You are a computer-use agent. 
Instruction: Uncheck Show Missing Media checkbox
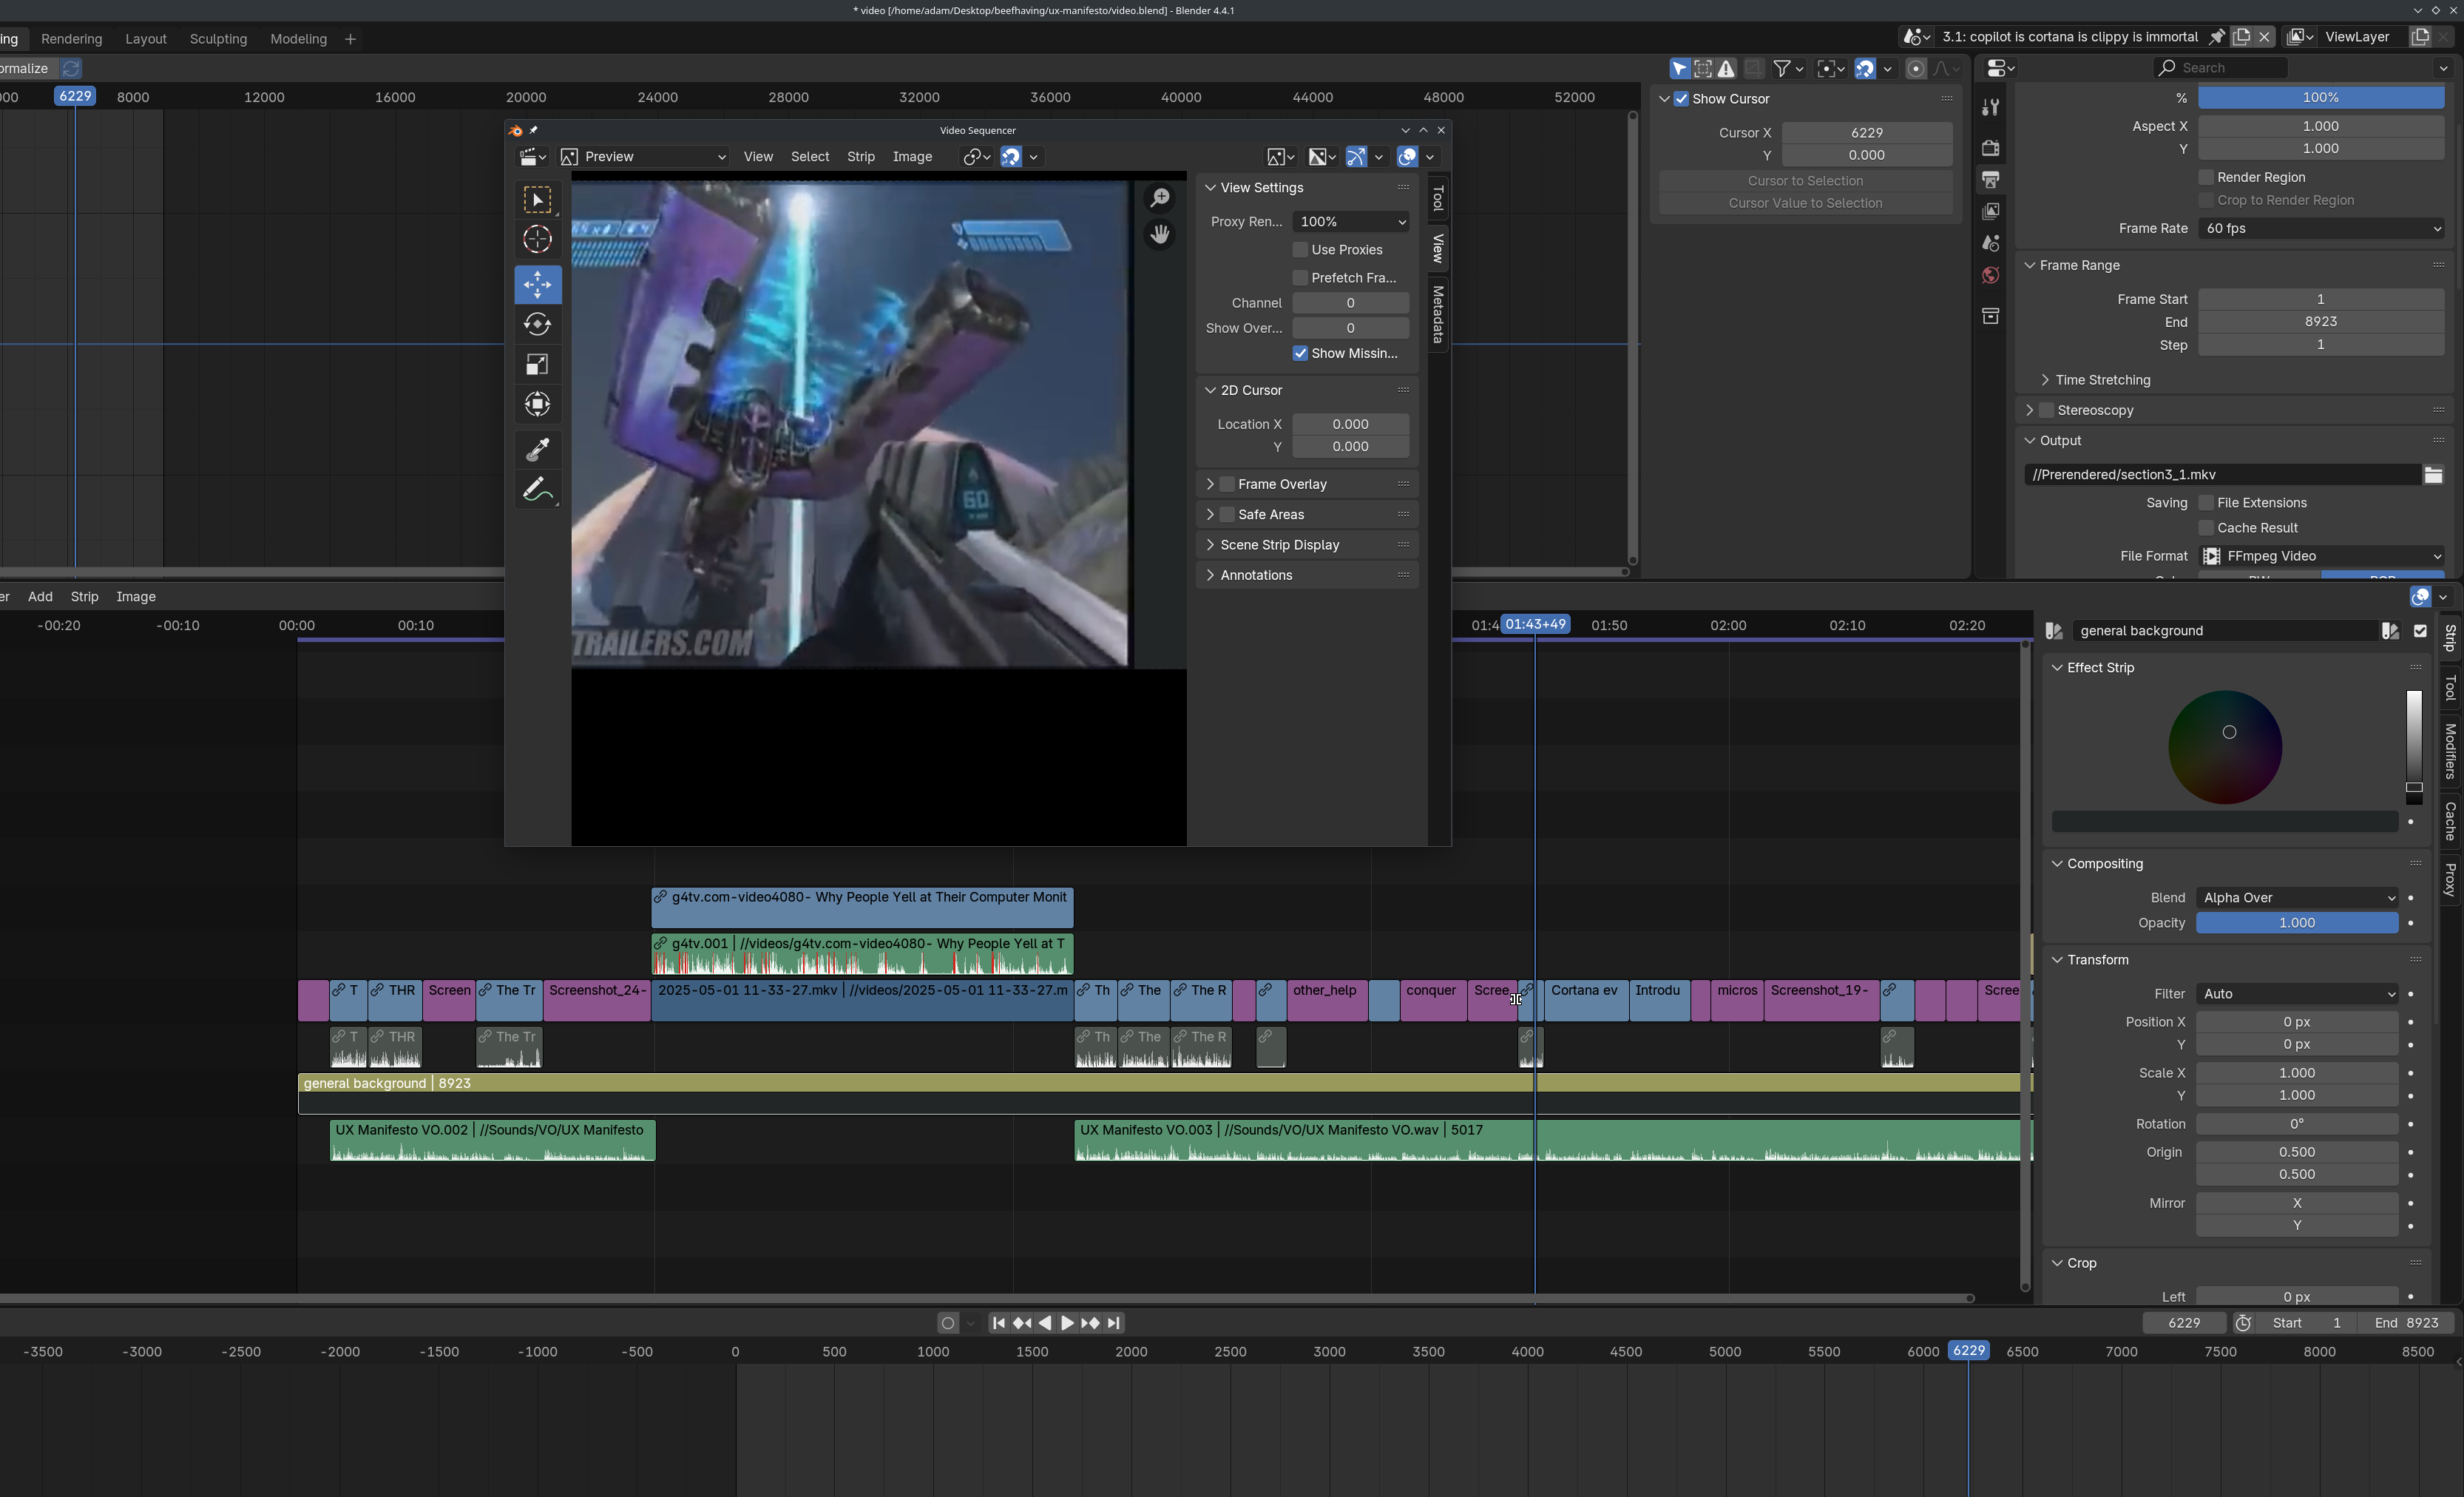pyautogui.click(x=1301, y=354)
